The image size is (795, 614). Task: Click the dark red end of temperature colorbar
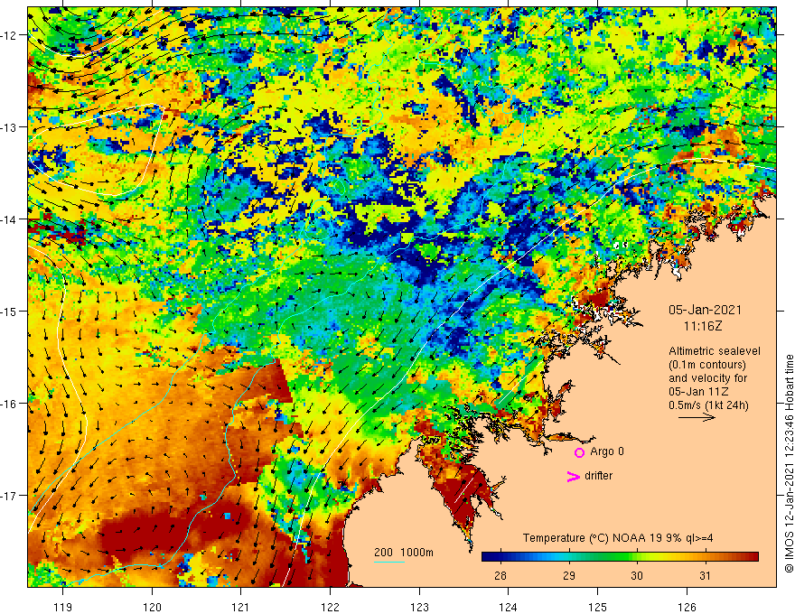coord(753,557)
